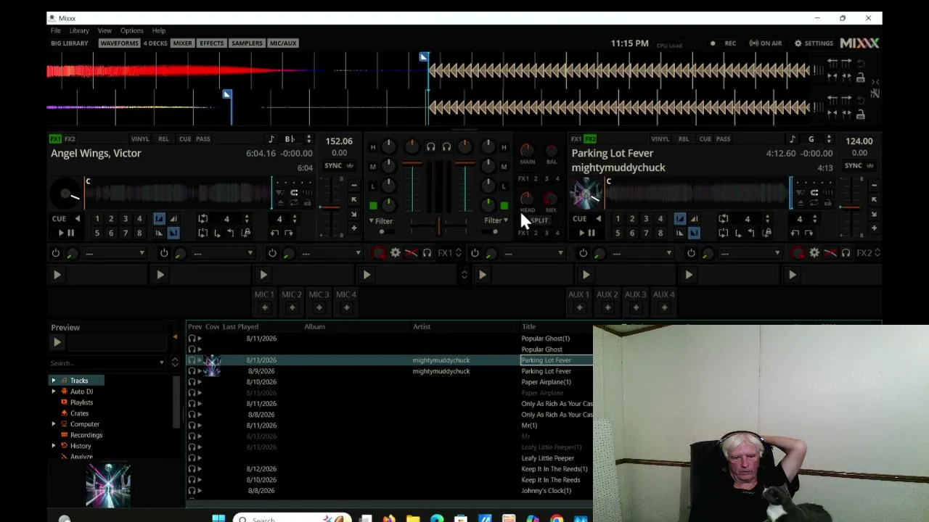Open Windows Start menu on taskbar
Viewport: 929px width, 522px height.
218,518
